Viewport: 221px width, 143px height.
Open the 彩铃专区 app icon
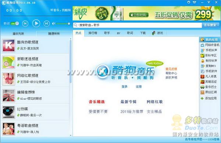(202, 56)
